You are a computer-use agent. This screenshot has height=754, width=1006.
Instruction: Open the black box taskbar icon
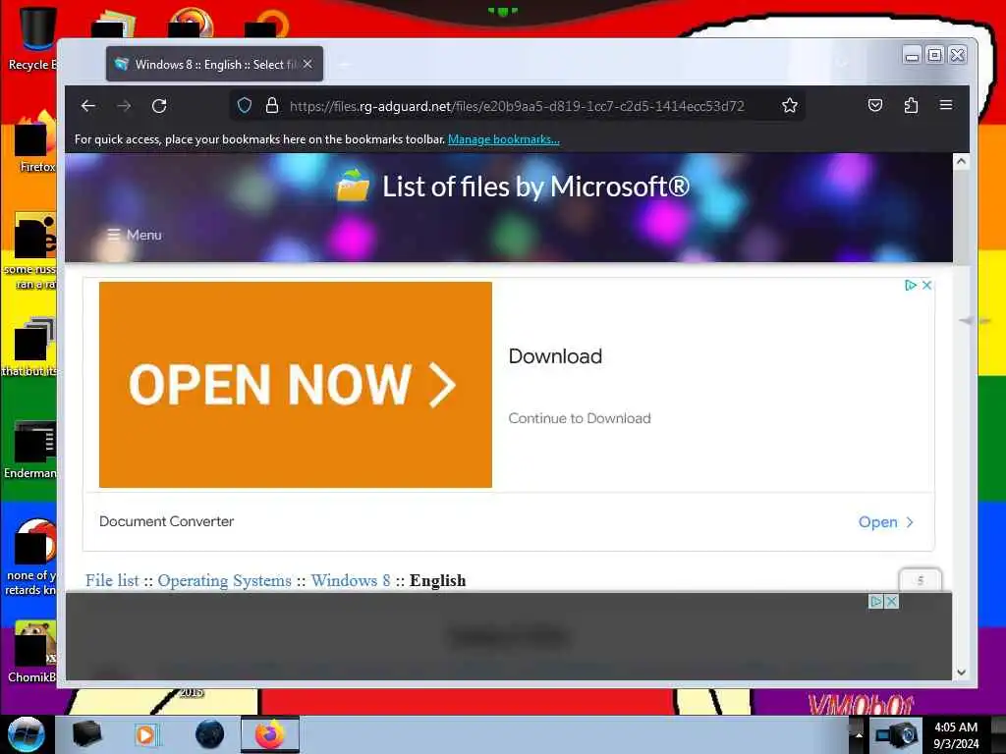click(x=86, y=734)
